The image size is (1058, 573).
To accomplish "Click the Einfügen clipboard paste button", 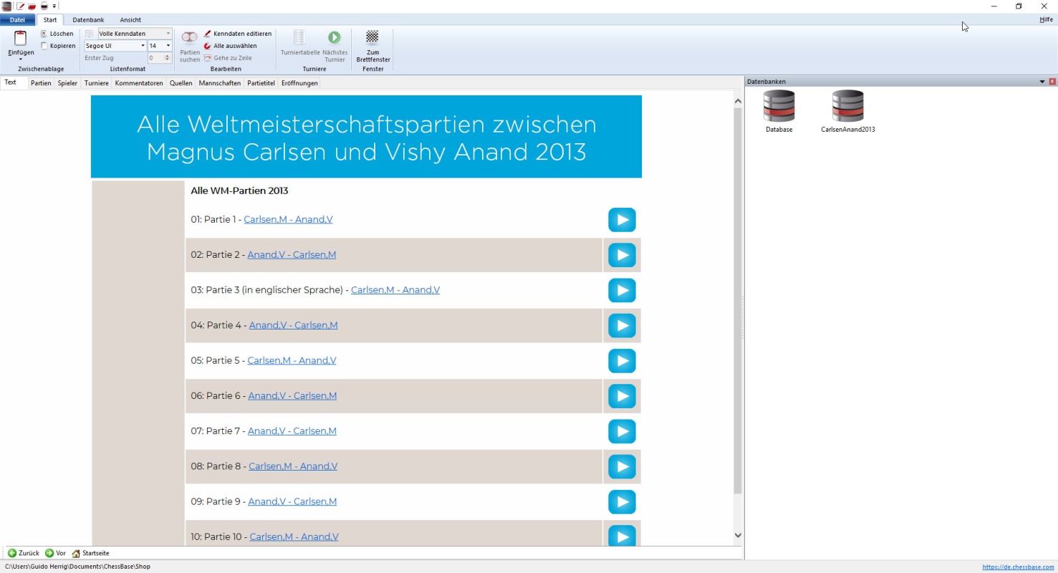I will (x=21, y=45).
